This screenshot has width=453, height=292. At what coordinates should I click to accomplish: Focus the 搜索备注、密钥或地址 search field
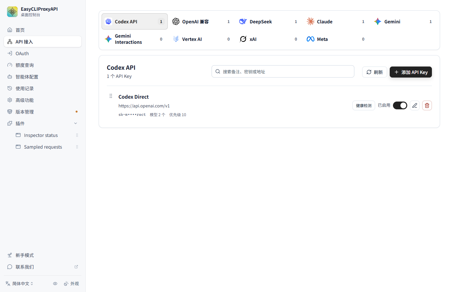(283, 71)
